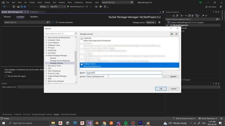The height and width of the screenshot is (126, 225).
Task: Click Update button next to Source
Action: [x=173, y=77]
